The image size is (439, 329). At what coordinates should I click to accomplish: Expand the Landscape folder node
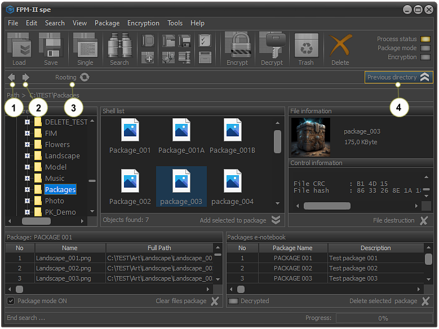pyautogui.click(x=27, y=155)
